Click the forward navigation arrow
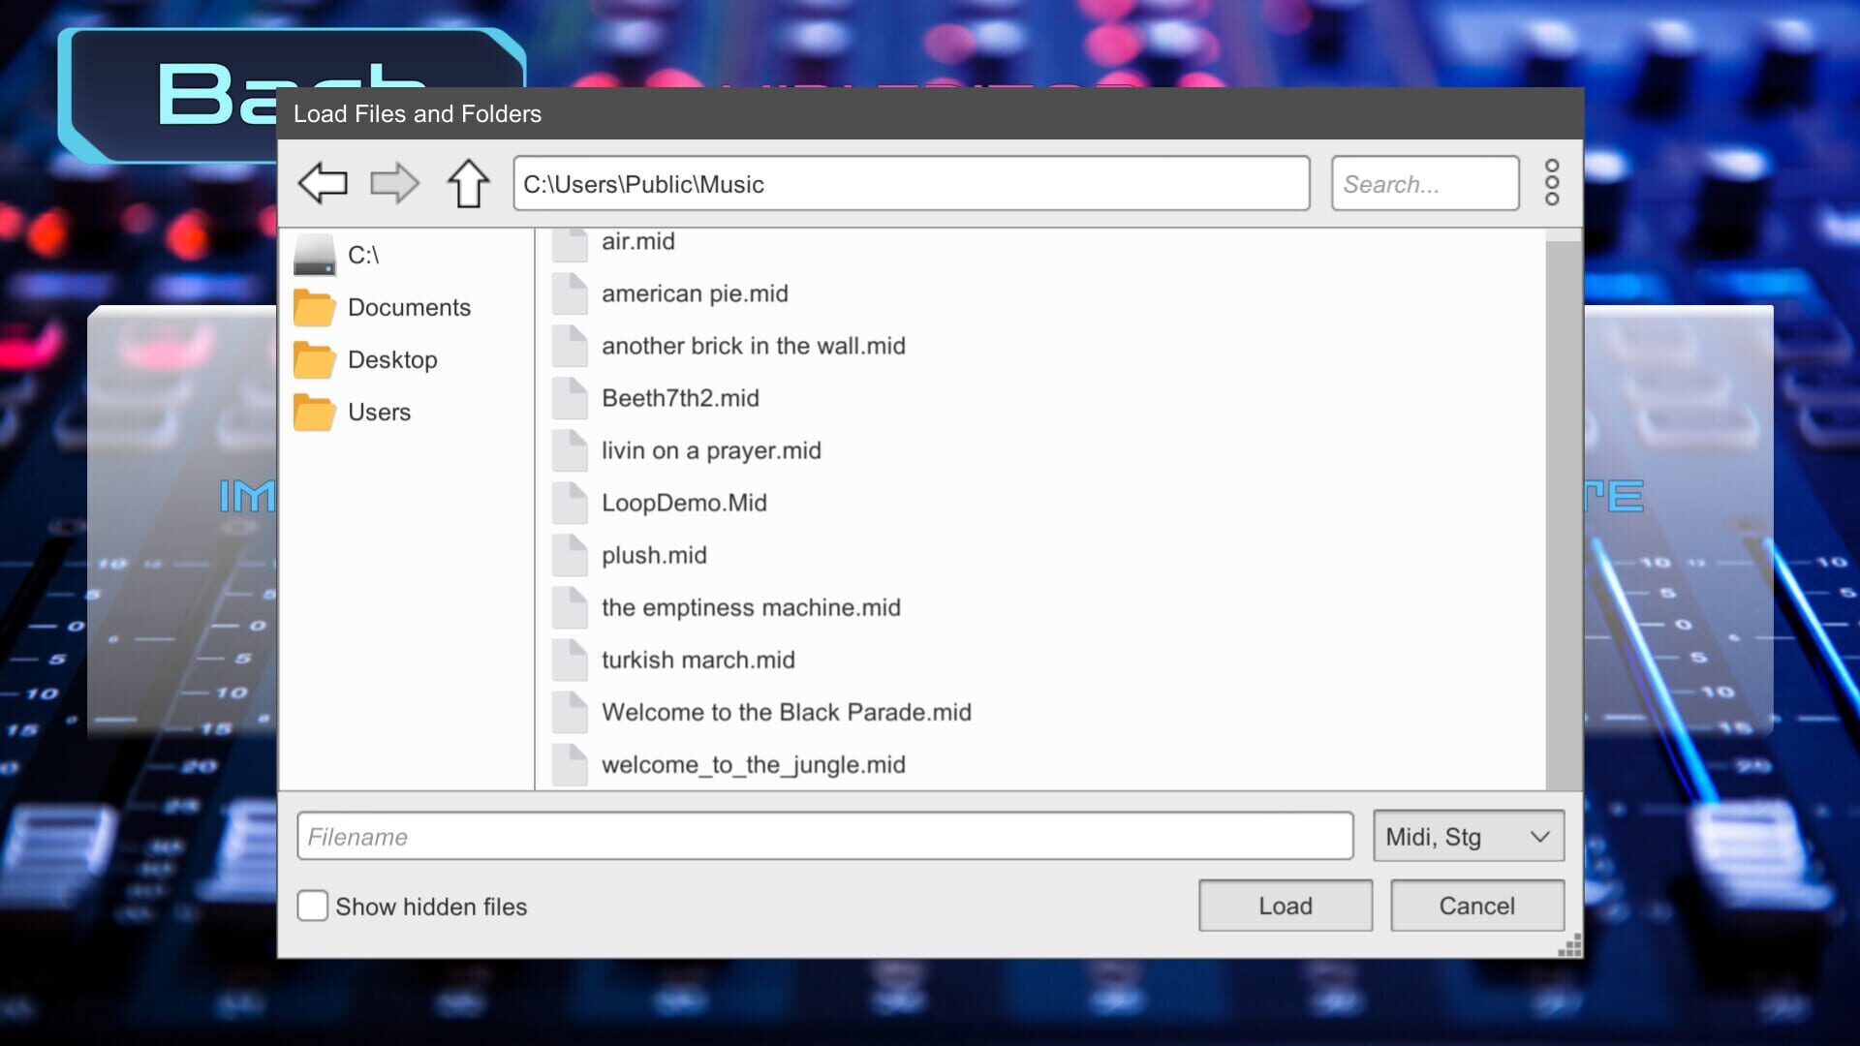This screenshot has height=1046, width=1860. tap(394, 183)
